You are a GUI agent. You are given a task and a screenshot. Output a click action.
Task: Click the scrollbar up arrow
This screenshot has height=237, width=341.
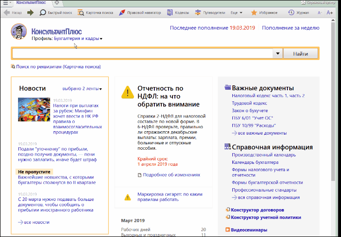click(333, 20)
